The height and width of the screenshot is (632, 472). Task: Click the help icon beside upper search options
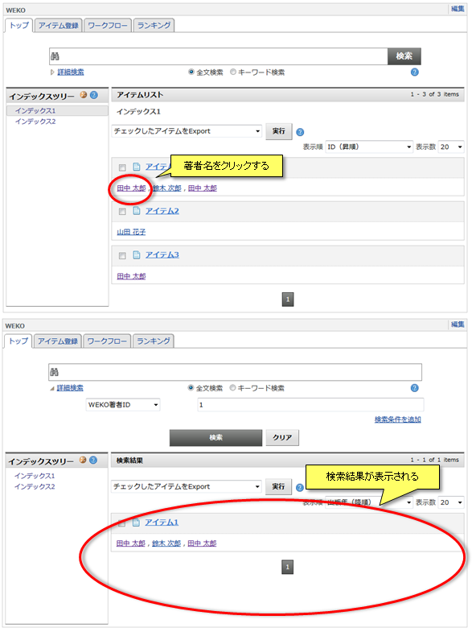pos(414,72)
